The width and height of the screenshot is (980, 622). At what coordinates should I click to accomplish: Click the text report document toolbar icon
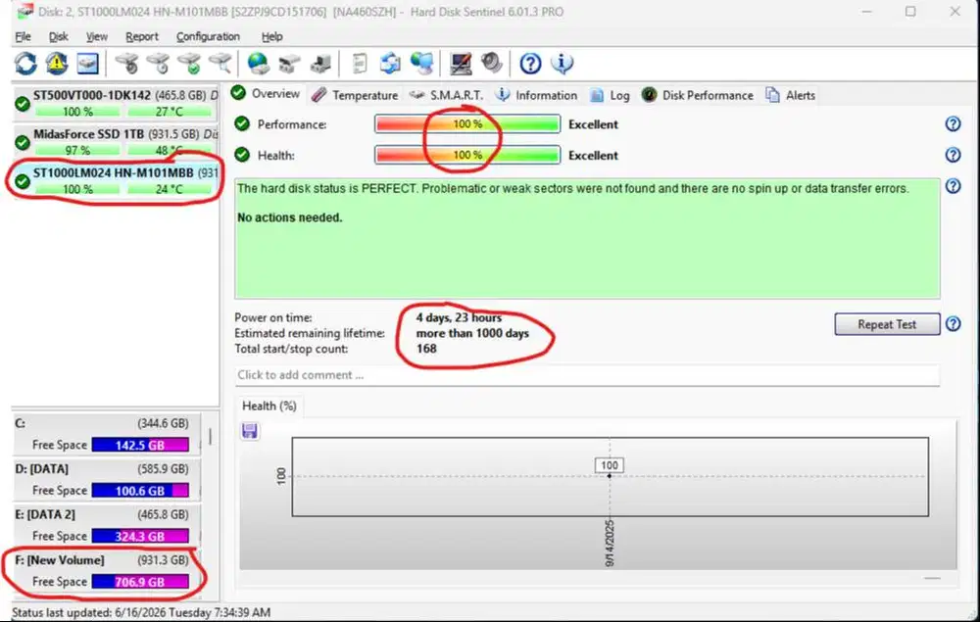360,64
